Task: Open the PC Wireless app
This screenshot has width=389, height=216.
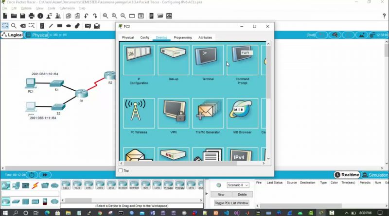Action: point(139,113)
